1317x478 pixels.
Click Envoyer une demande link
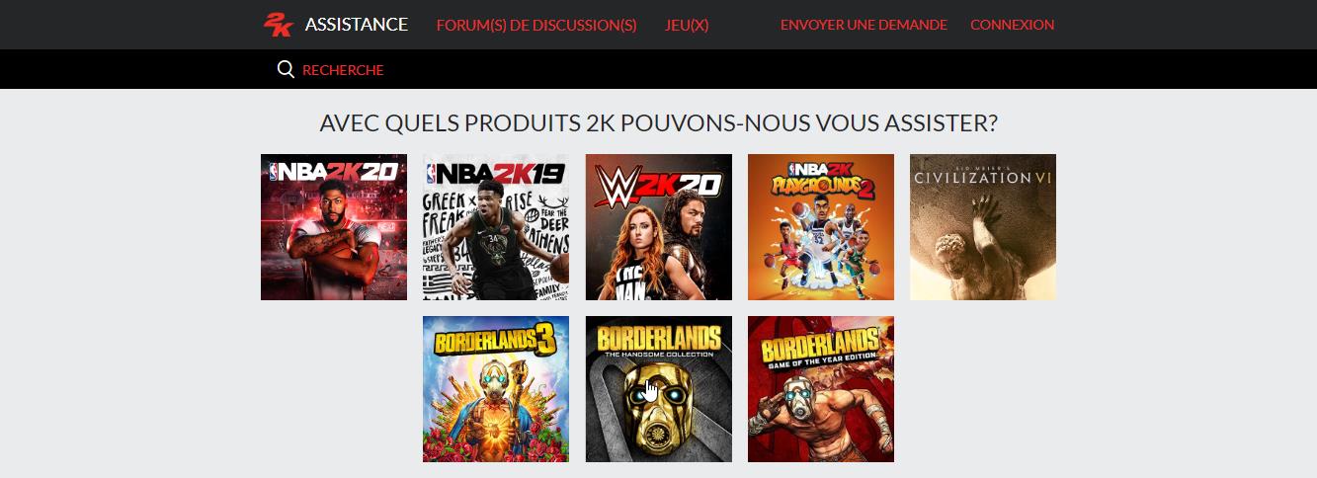tap(864, 25)
